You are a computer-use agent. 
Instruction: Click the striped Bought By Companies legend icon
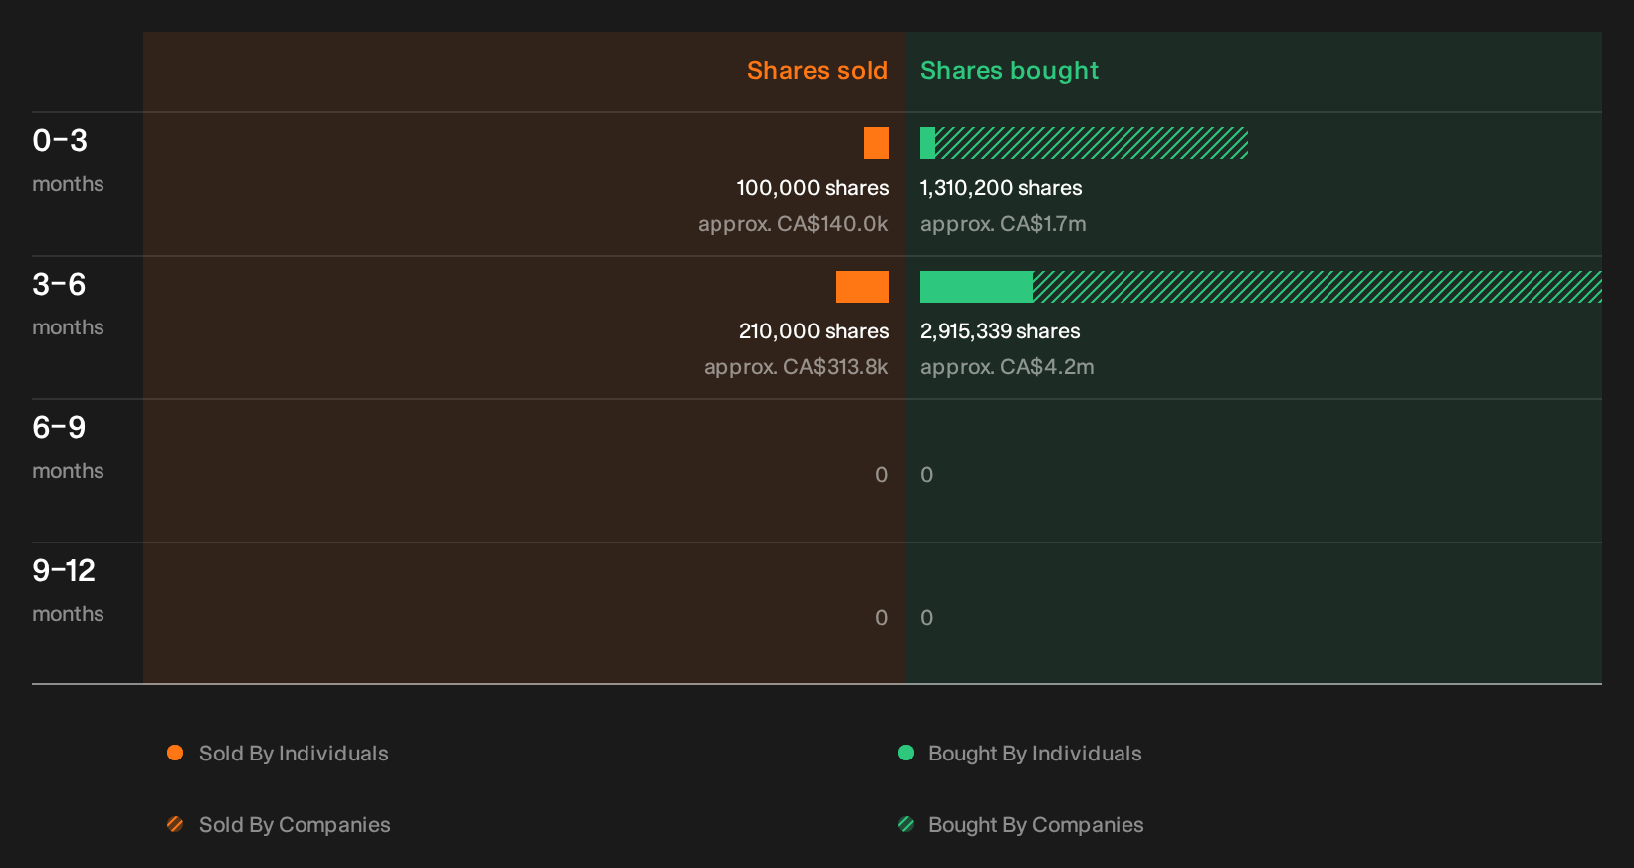(906, 824)
